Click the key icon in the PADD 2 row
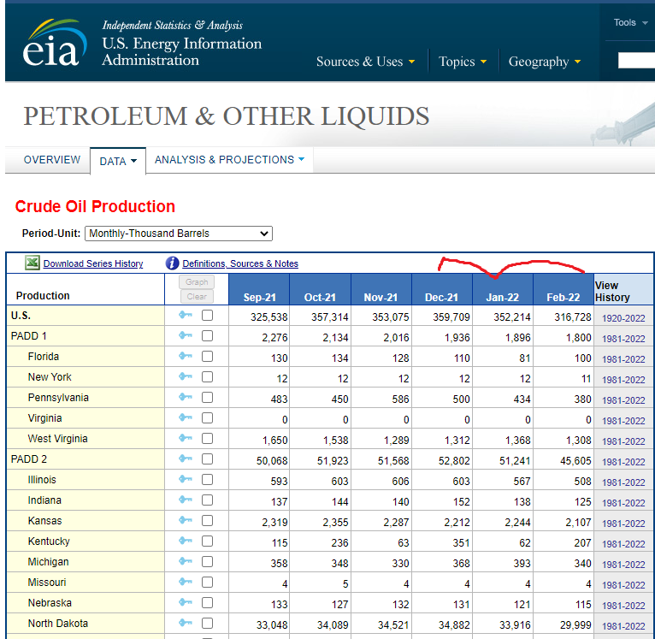This screenshot has height=639, width=655. 186,459
